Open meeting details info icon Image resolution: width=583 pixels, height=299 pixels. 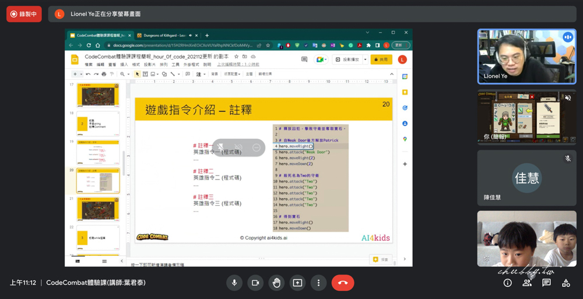click(x=507, y=283)
